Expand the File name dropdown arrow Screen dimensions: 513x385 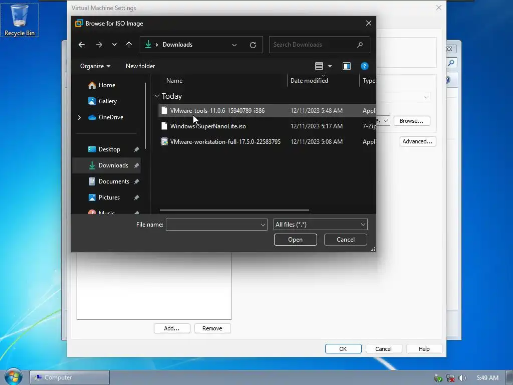tap(263, 225)
